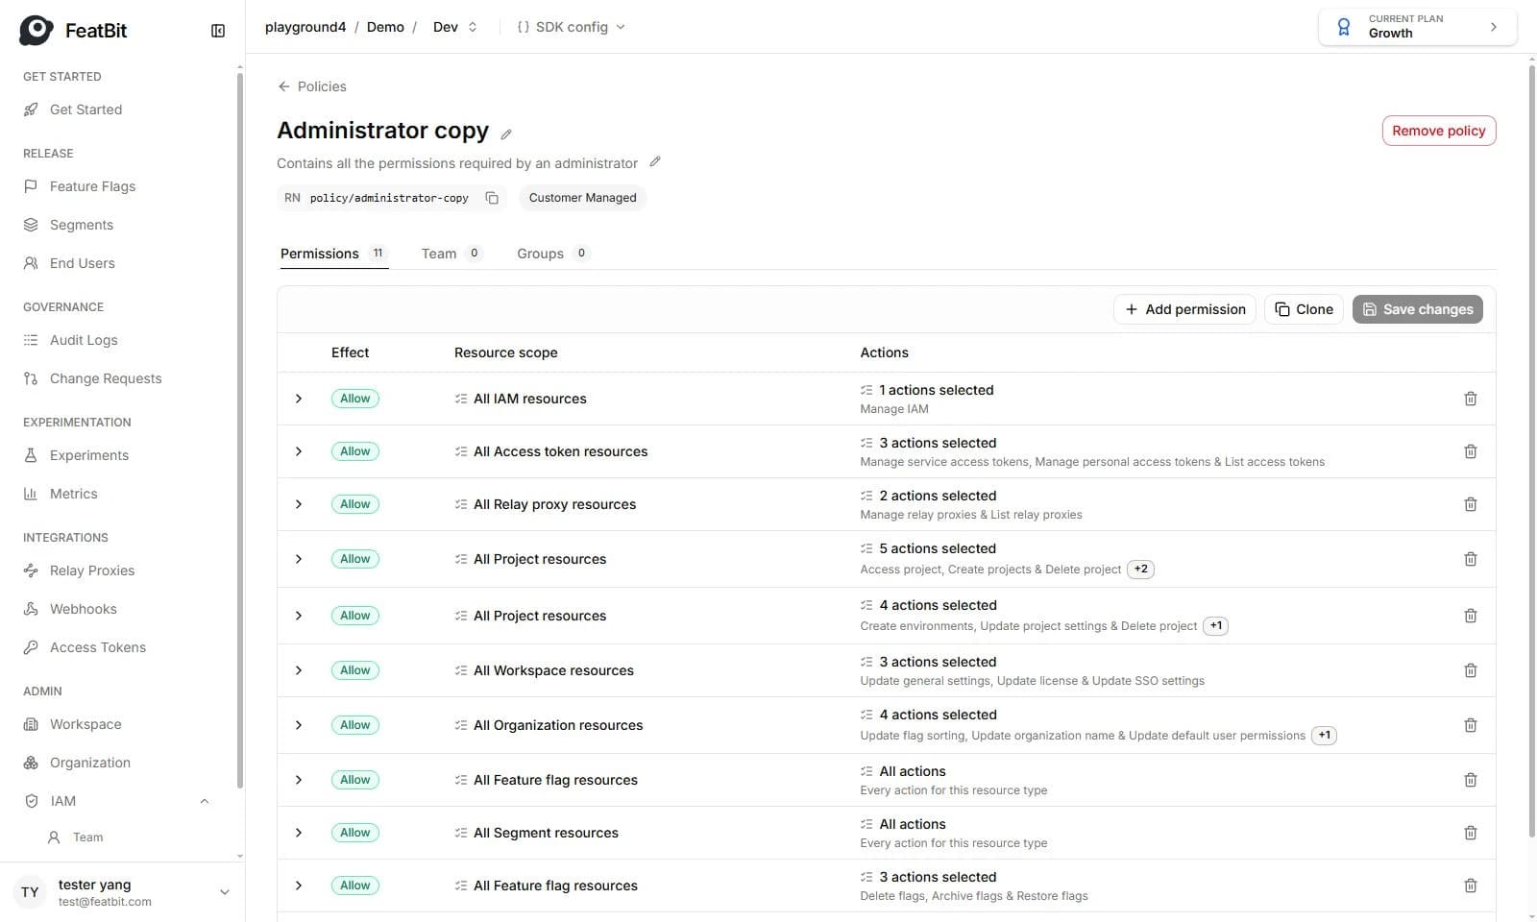This screenshot has height=922, width=1537.
Task: Go back to Policies list
Action: click(312, 86)
